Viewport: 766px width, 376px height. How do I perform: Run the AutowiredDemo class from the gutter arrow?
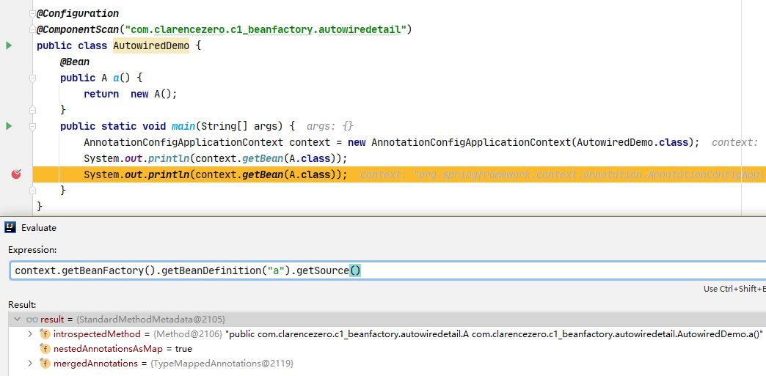(8, 45)
